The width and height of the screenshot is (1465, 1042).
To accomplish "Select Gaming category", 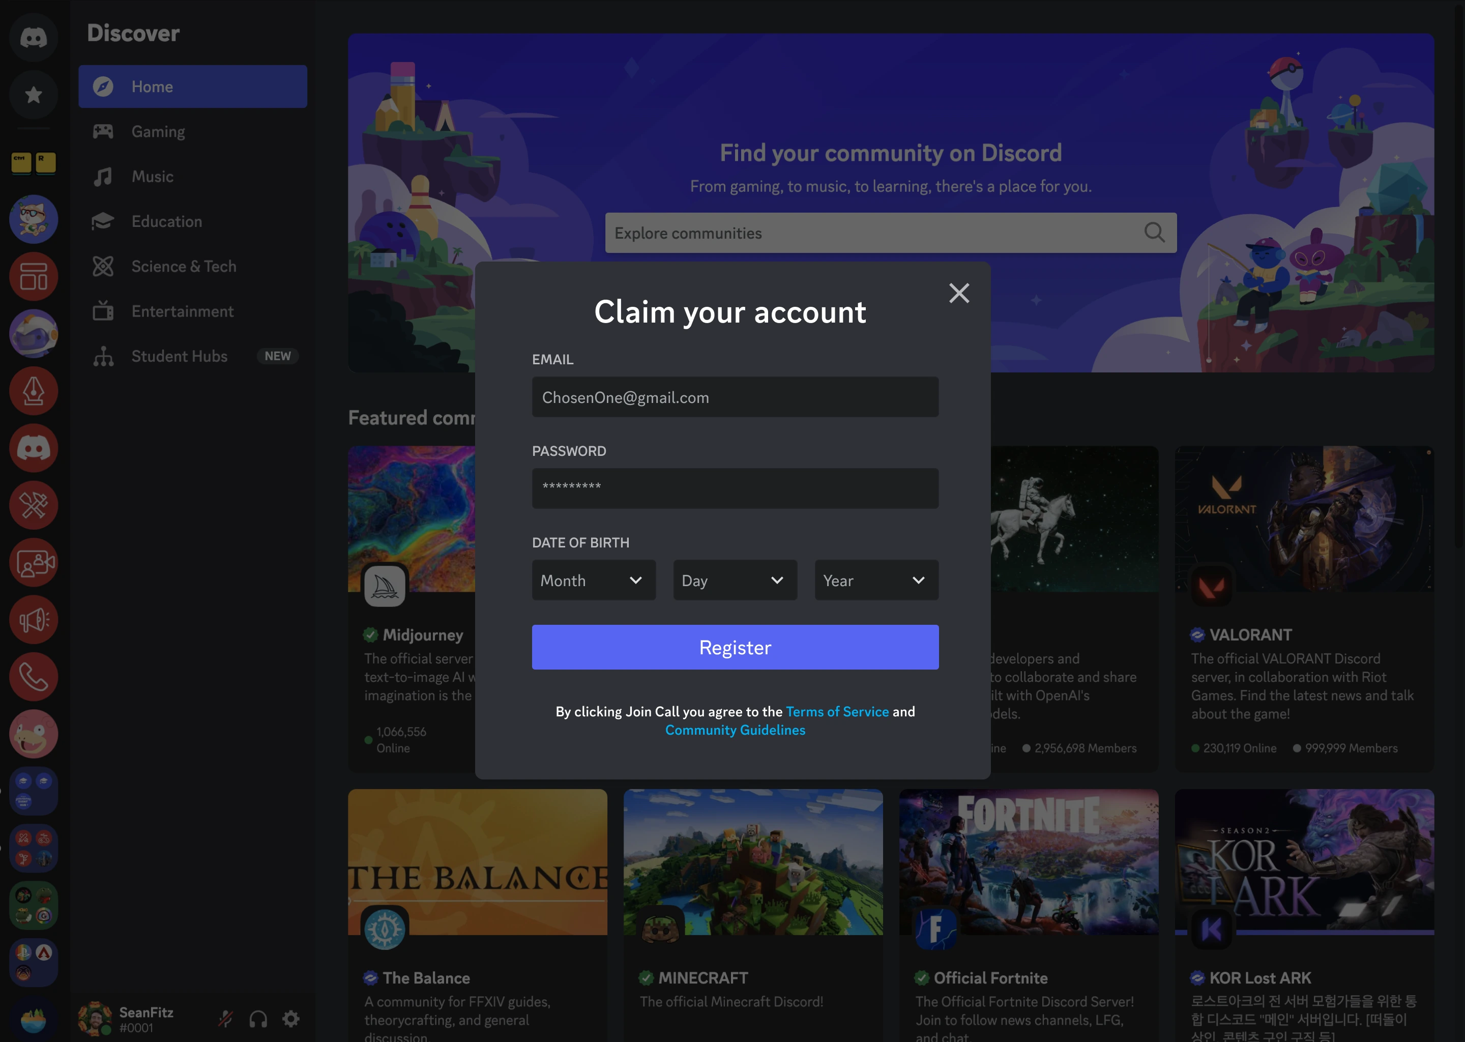I will [192, 132].
